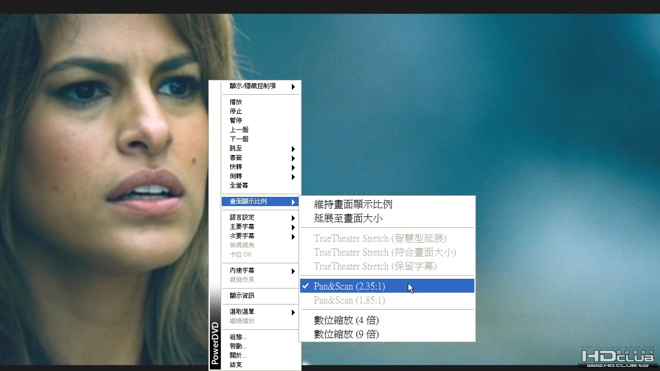
Task: Select 下一個 in the menu
Action: [261, 139]
